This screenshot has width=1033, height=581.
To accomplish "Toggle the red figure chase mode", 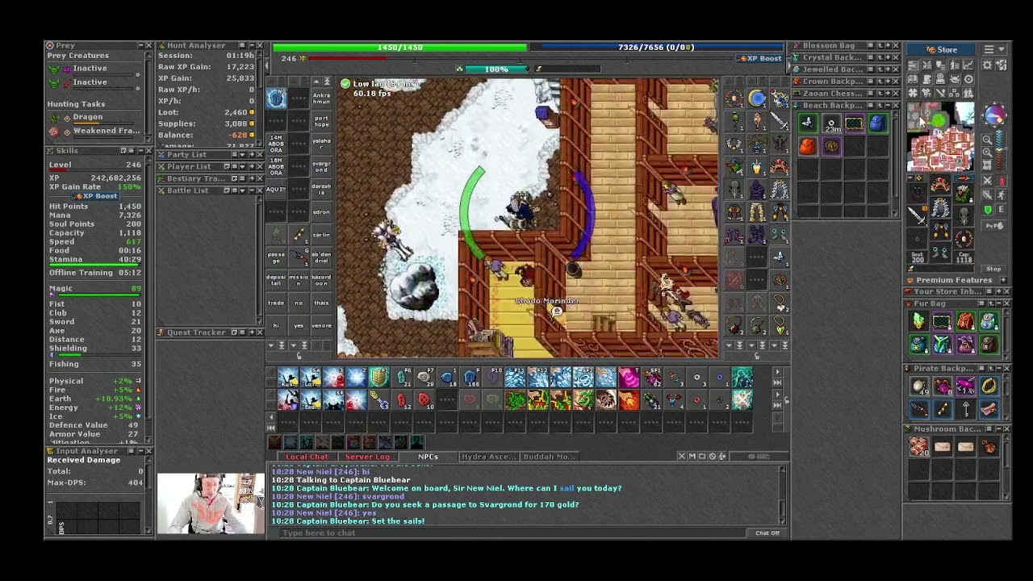I will point(1002,181).
